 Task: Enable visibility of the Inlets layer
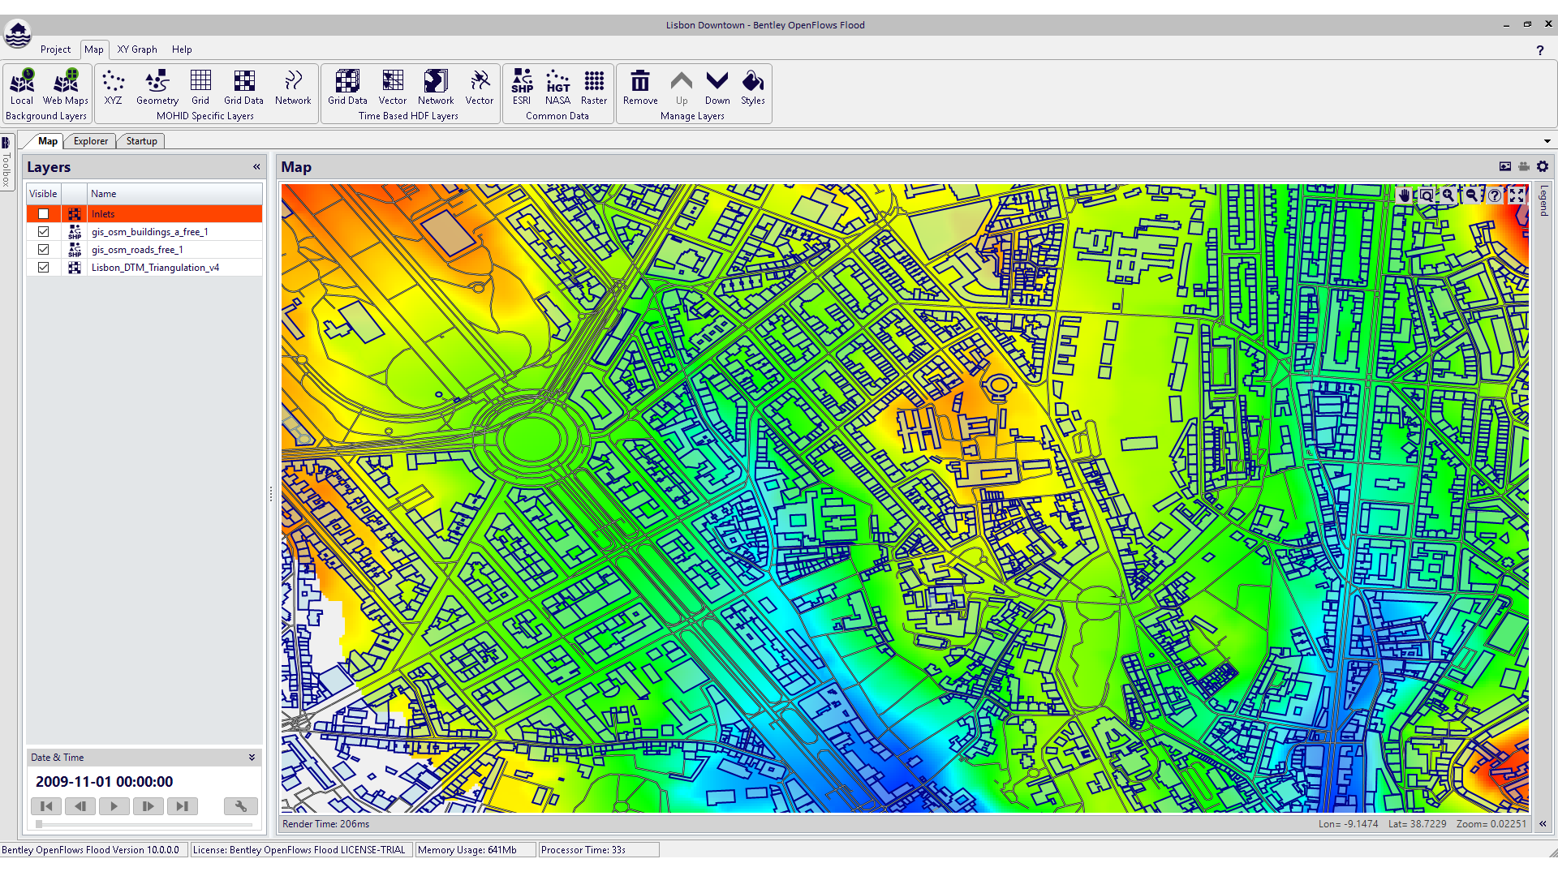[x=44, y=214]
